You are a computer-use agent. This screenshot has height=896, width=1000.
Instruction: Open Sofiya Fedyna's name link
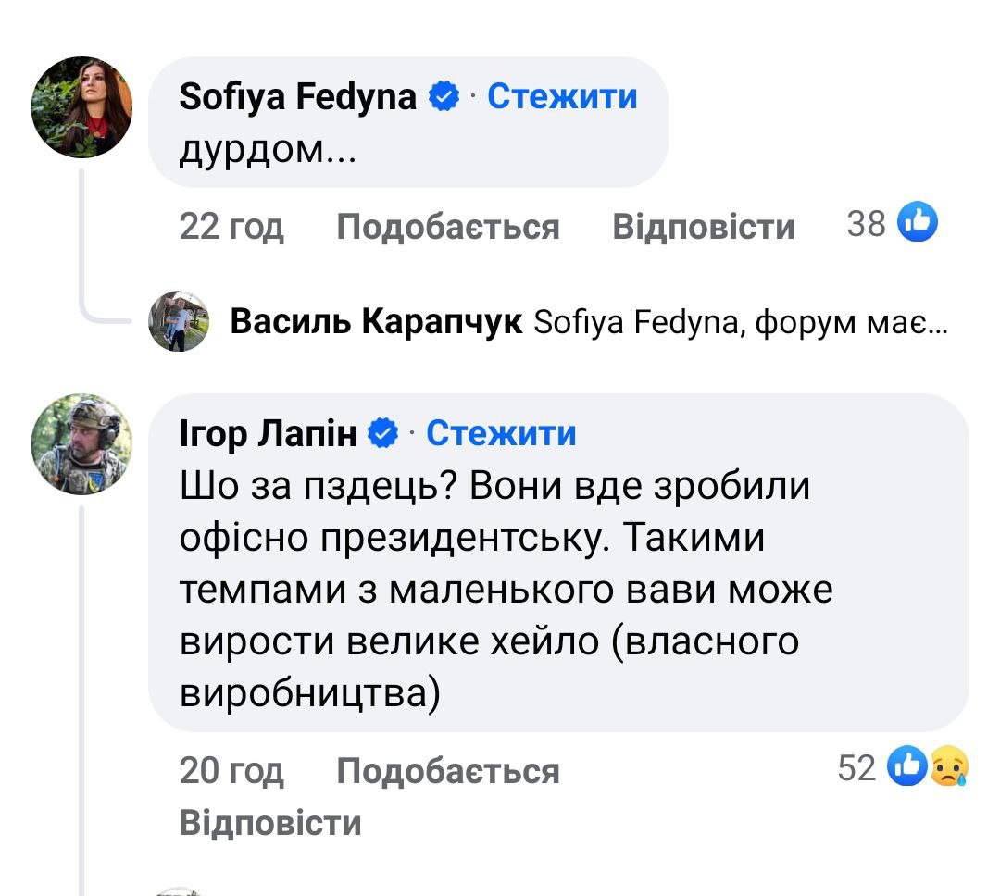tap(298, 96)
